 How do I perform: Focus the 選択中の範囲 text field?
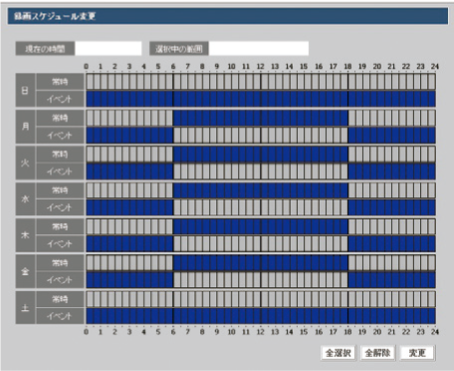click(259, 49)
